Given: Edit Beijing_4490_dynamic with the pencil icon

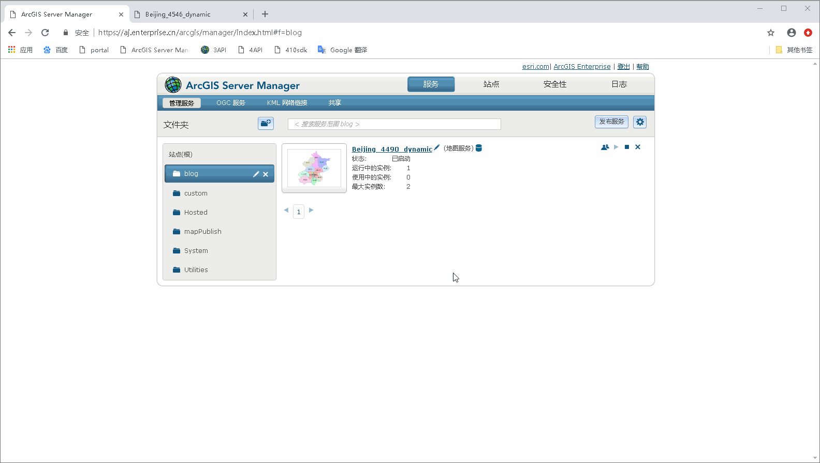Looking at the screenshot, I should [437, 148].
